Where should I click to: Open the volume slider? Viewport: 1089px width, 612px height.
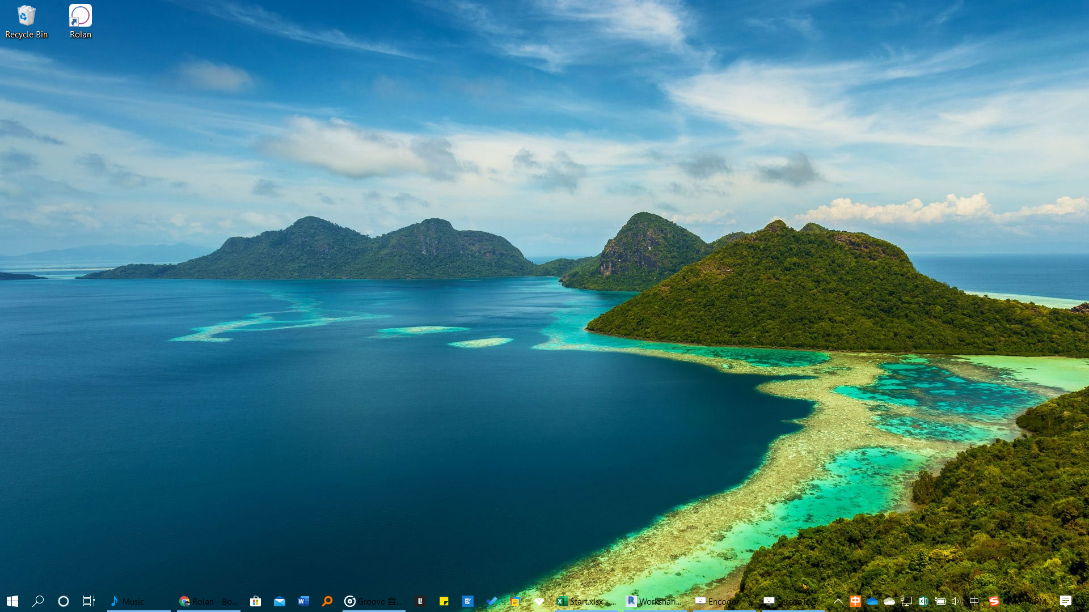tap(956, 602)
